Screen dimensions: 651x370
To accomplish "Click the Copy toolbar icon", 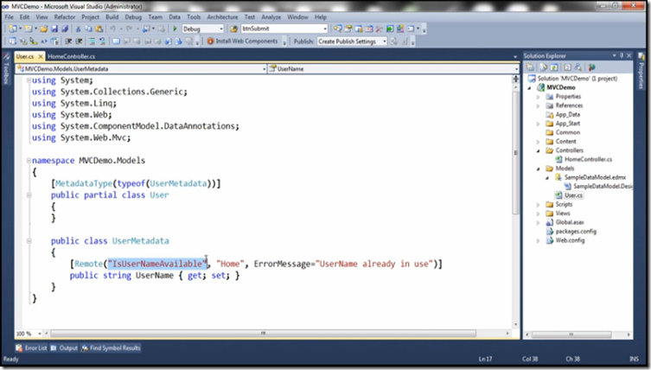I will [x=88, y=29].
